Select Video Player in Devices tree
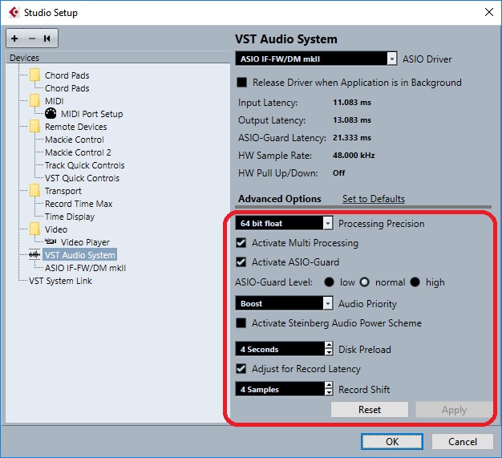The image size is (502, 458). [x=85, y=242]
